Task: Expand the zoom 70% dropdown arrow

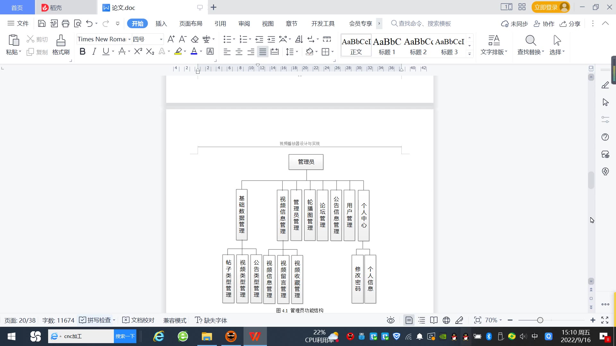Action: [x=501, y=320]
